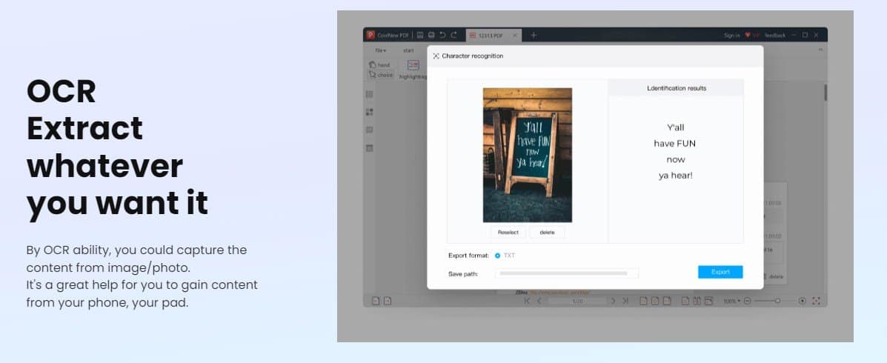This screenshot has height=363, width=887.
Task: Click the save icon in title bar
Action: tap(420, 35)
